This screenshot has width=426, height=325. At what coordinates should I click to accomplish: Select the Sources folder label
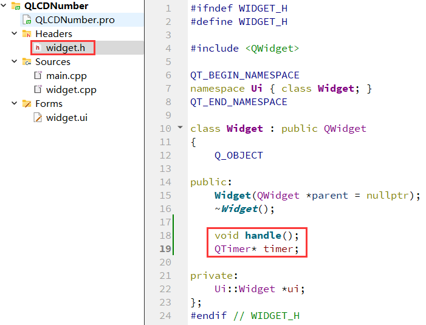53,61
